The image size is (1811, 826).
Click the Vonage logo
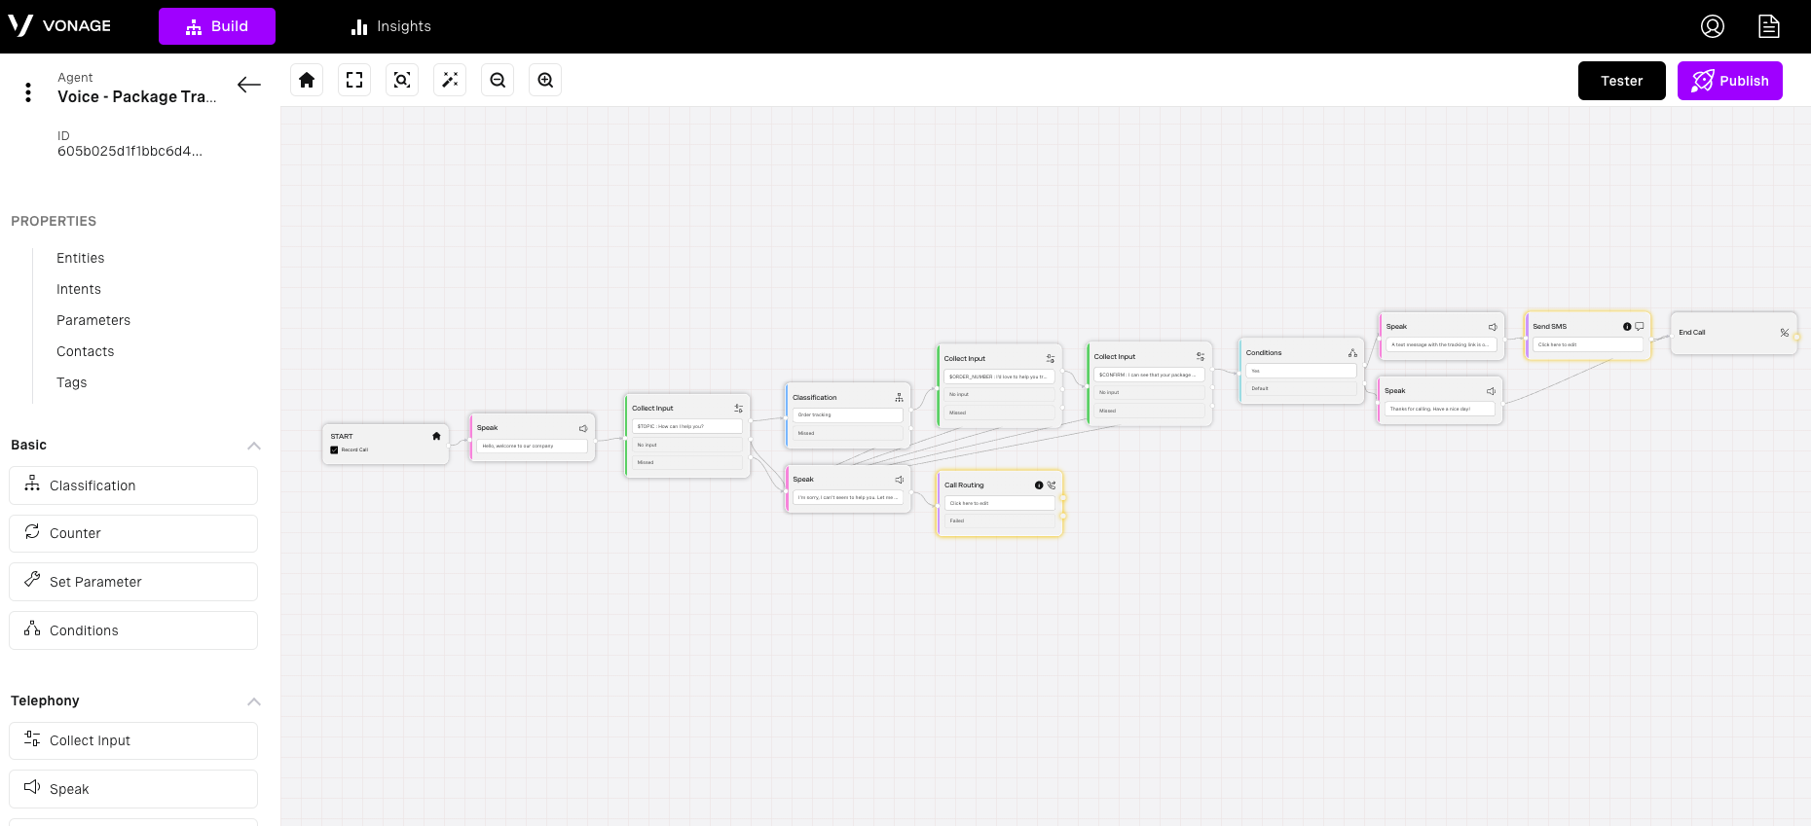pyautogui.click(x=59, y=25)
